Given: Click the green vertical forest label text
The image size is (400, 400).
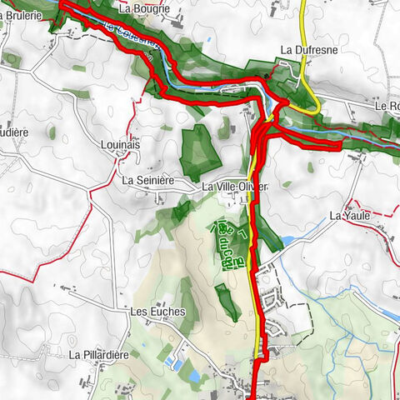Looking at the screenshot, I should 229,246.
